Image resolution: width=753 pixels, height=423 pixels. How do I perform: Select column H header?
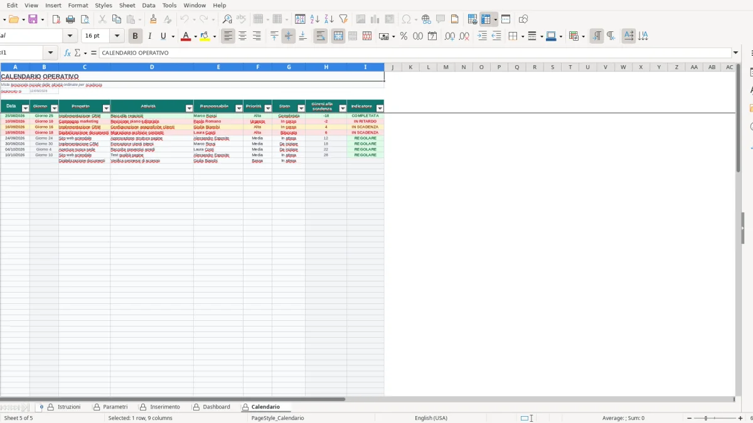tap(326, 67)
